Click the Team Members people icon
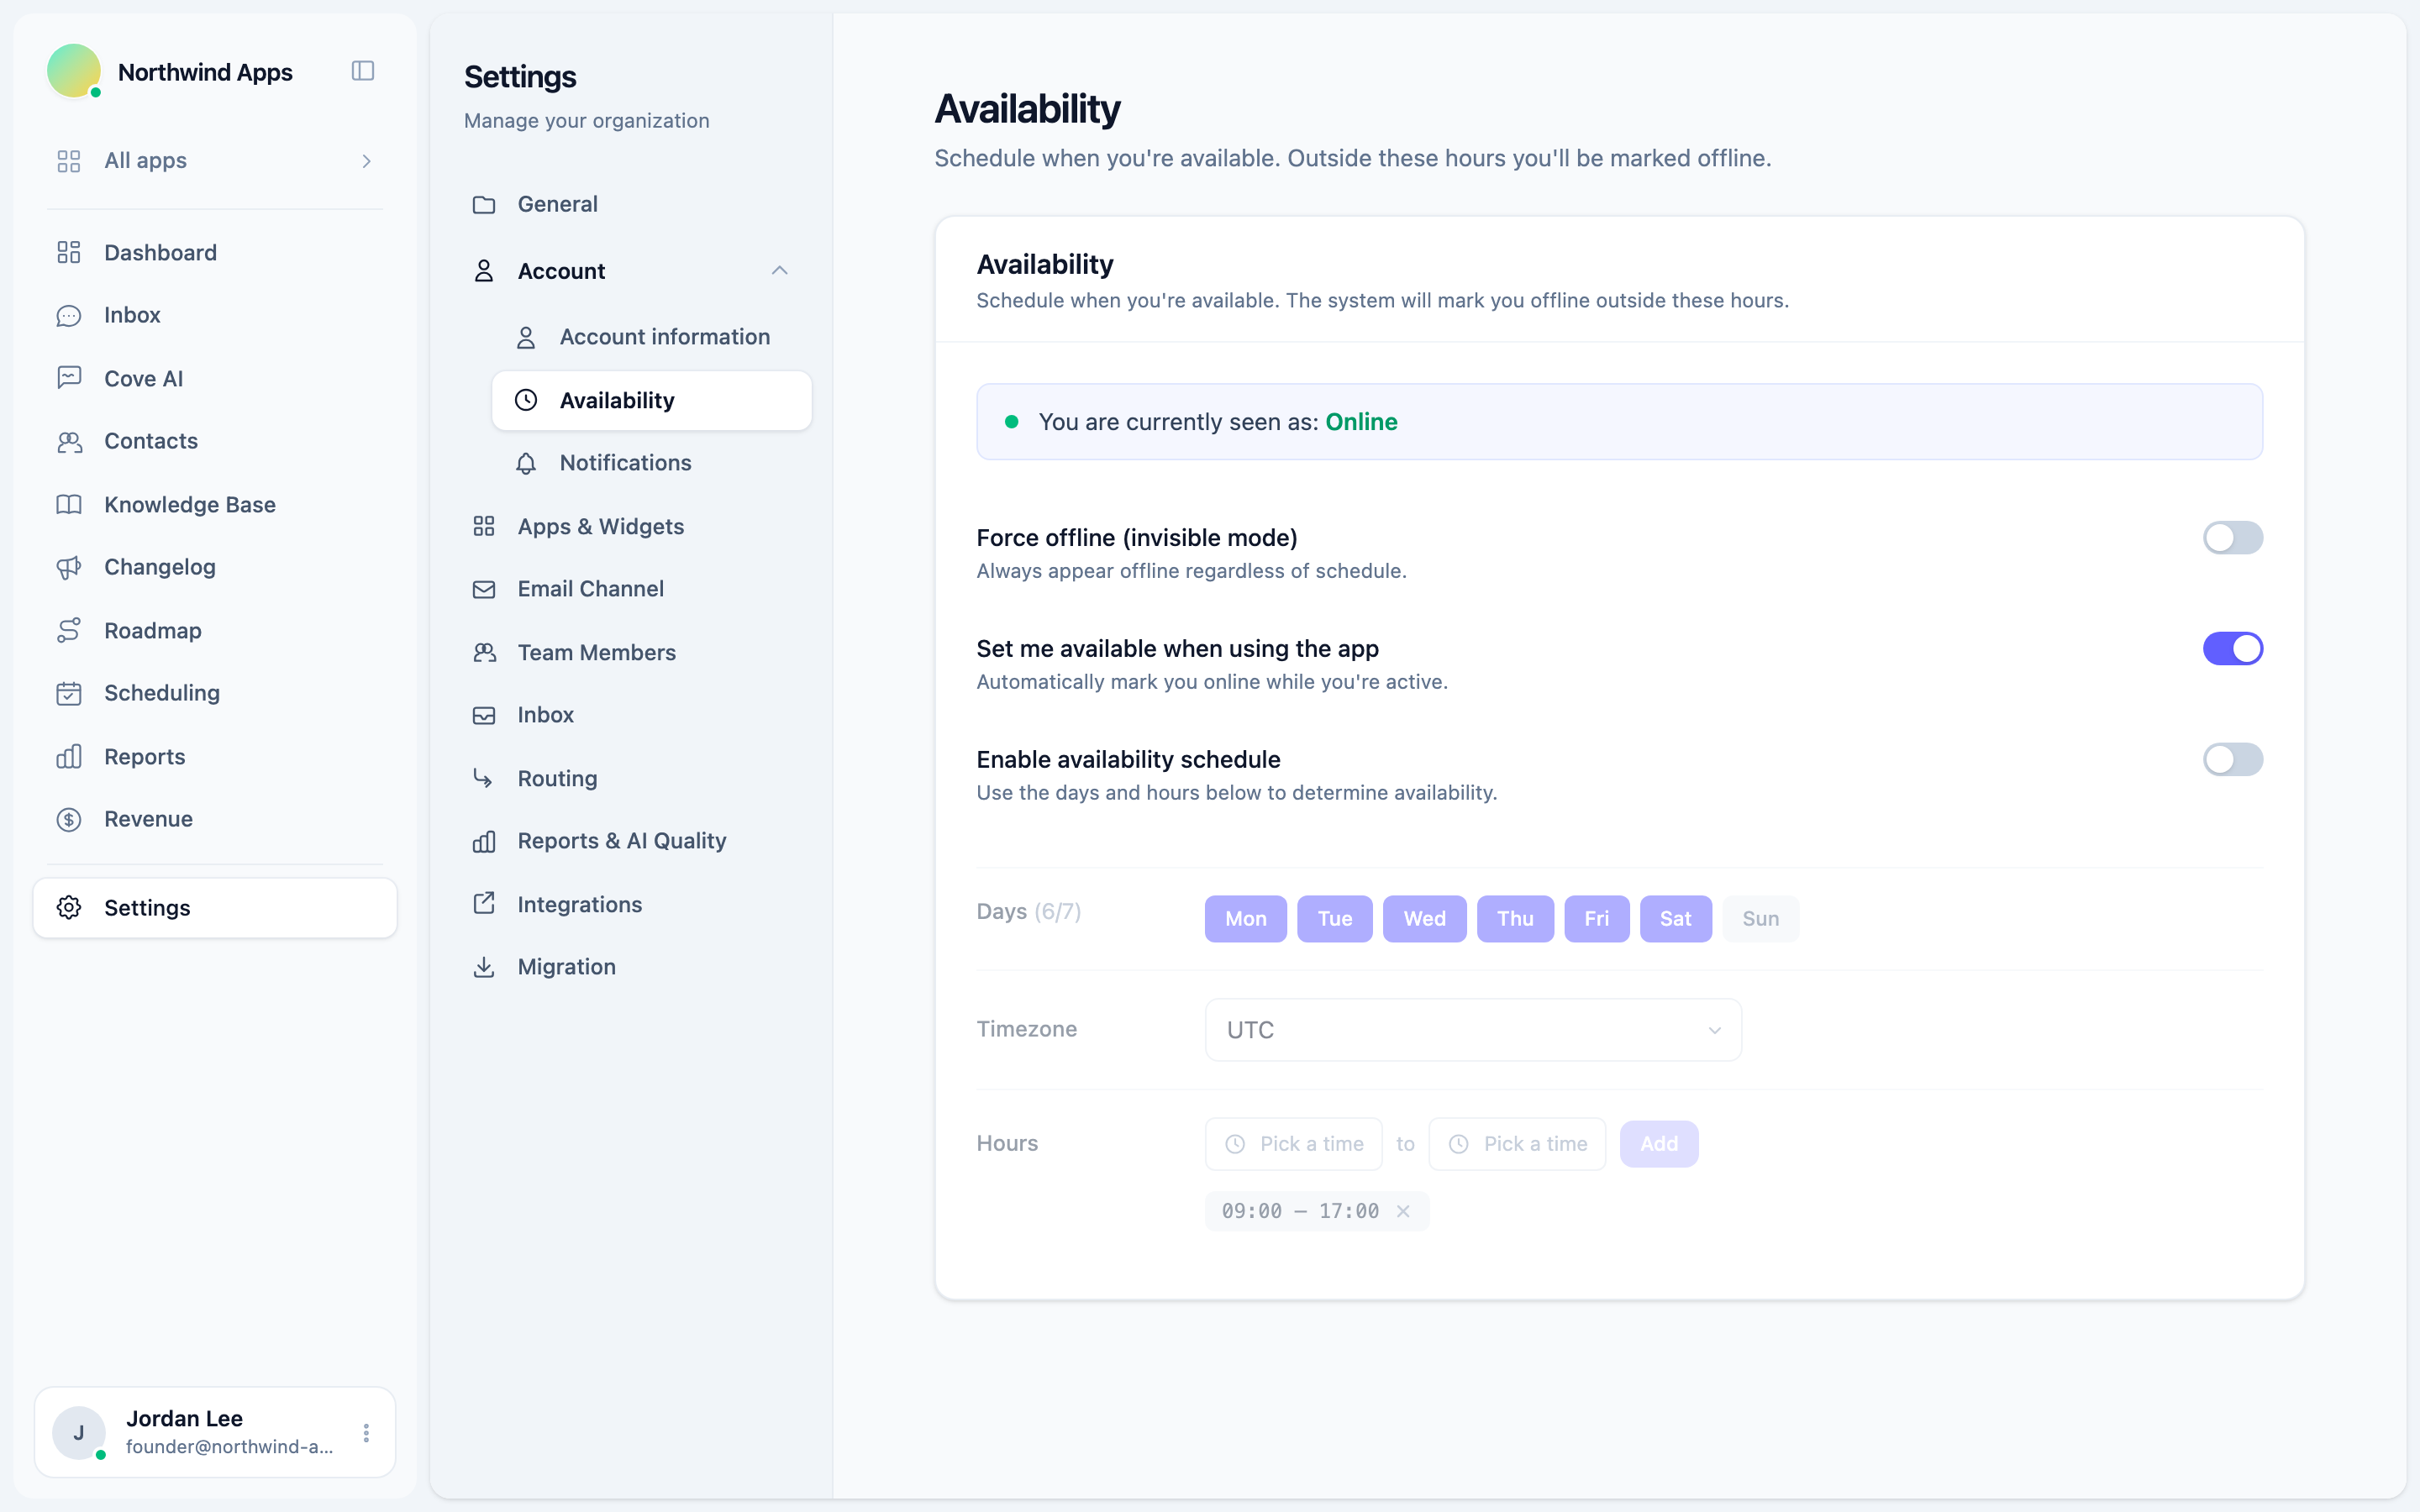This screenshot has width=2420, height=1512. coord(484,652)
